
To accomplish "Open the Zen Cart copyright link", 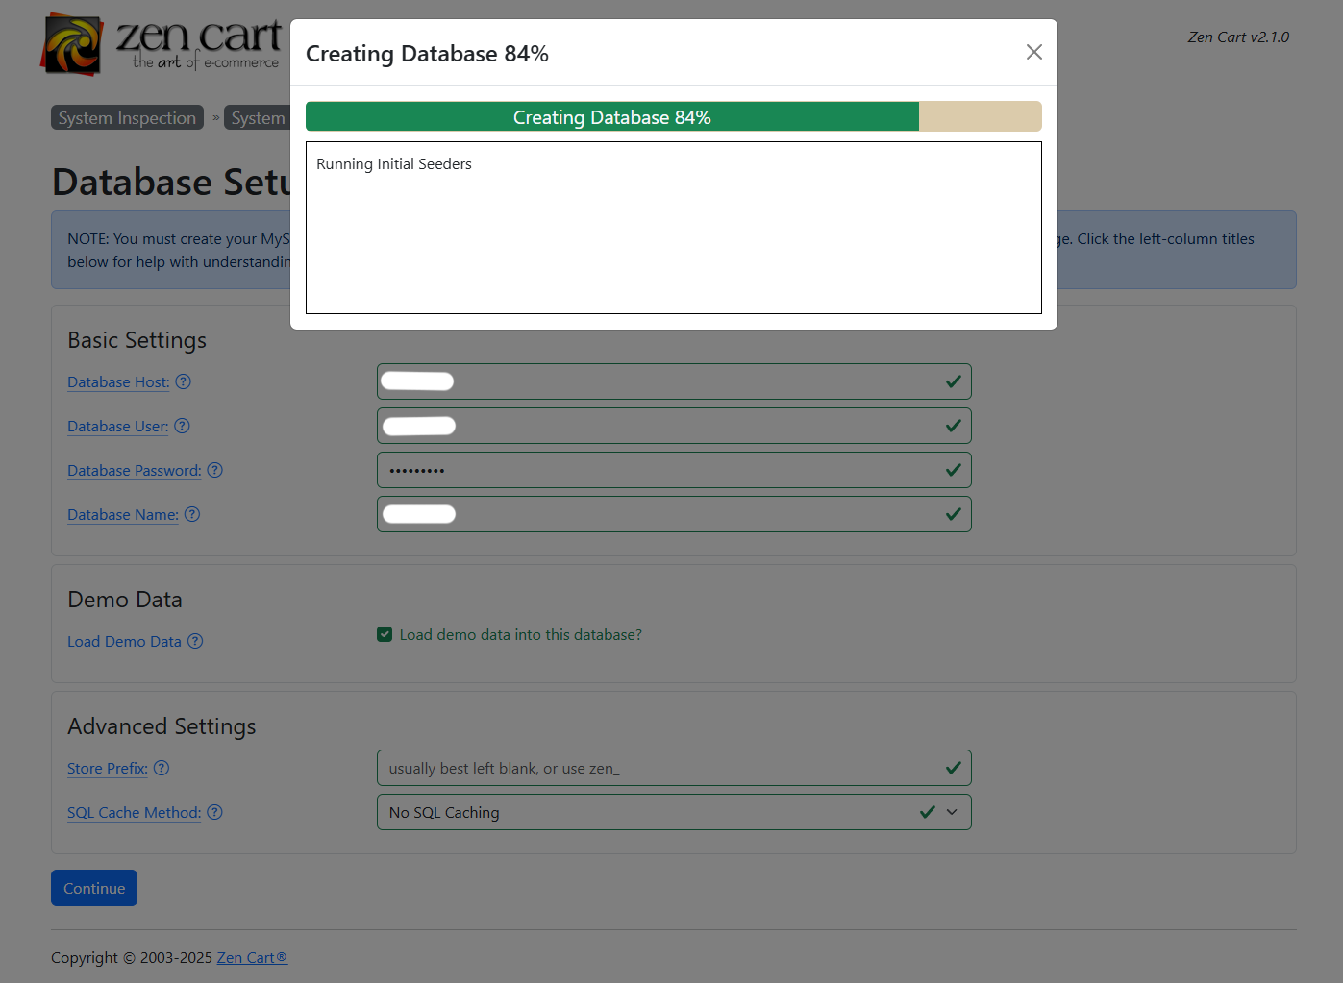I will tap(251, 957).
